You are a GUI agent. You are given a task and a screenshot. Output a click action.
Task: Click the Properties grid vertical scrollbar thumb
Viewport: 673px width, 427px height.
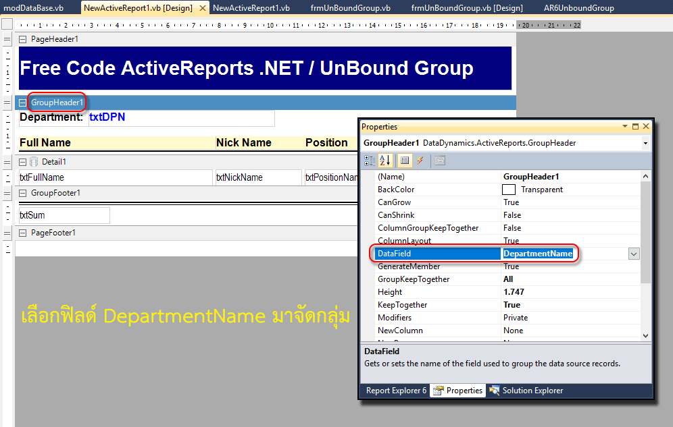tap(645, 232)
